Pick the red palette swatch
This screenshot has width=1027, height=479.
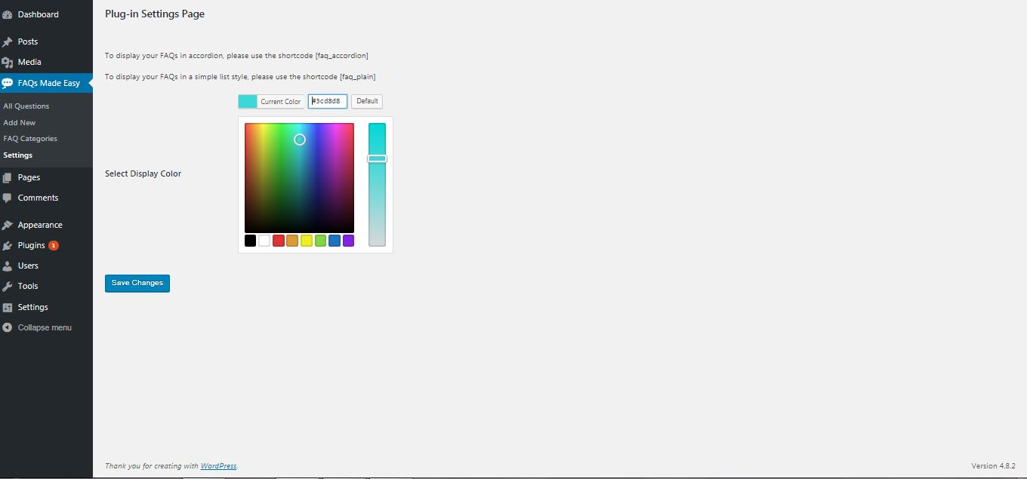[x=278, y=241]
